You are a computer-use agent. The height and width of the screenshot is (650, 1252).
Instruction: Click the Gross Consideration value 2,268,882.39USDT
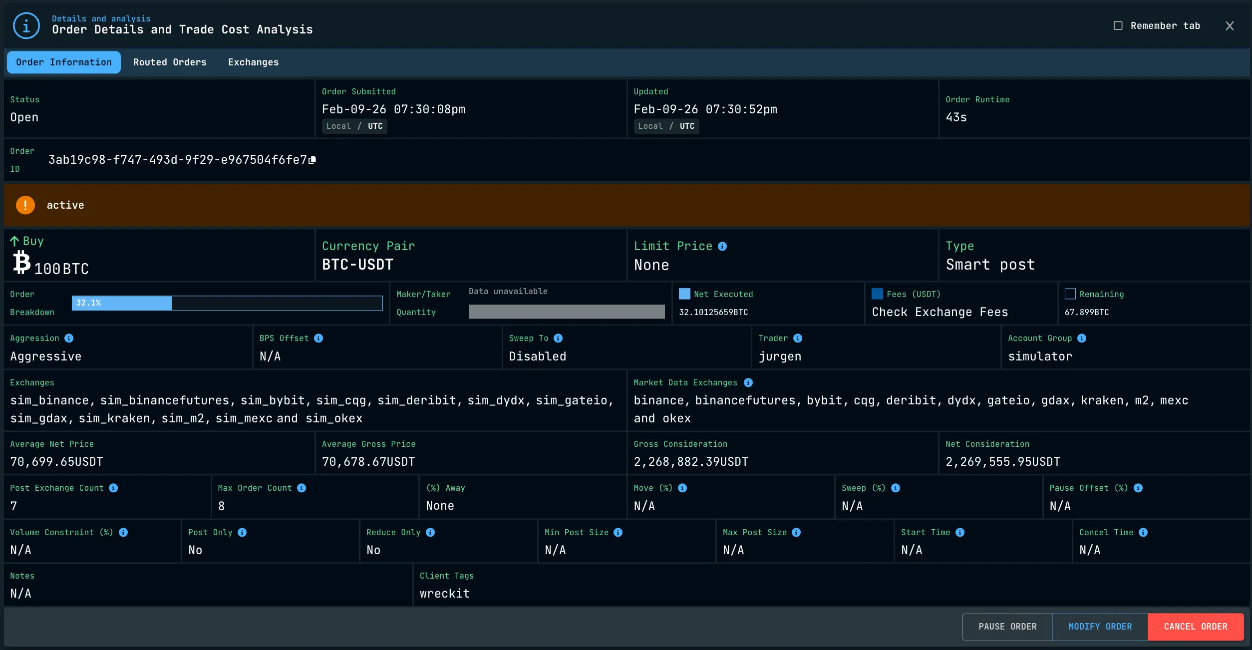pos(691,462)
